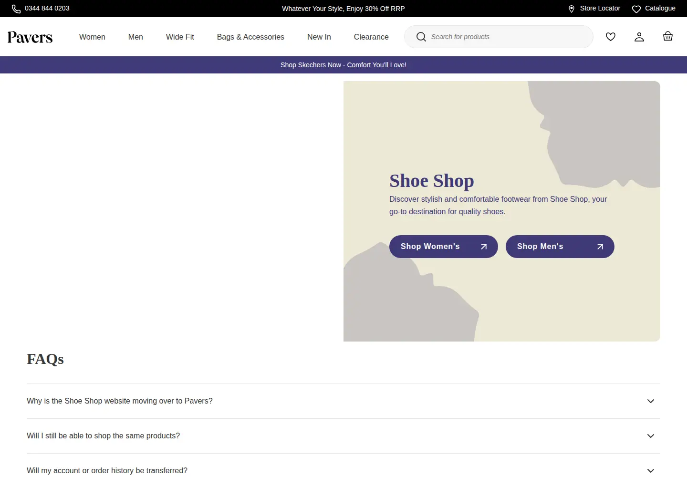Click the 'Discover stylish and comfortable footwear' description

click(x=498, y=206)
